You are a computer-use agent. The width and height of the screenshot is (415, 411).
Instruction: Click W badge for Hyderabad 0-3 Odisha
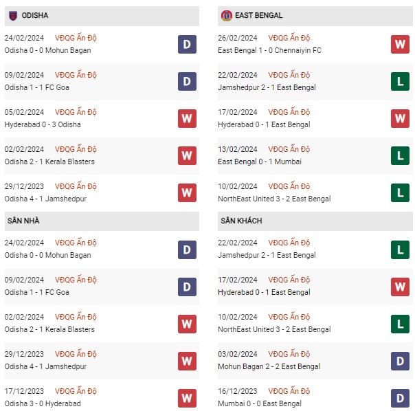pyautogui.click(x=187, y=118)
